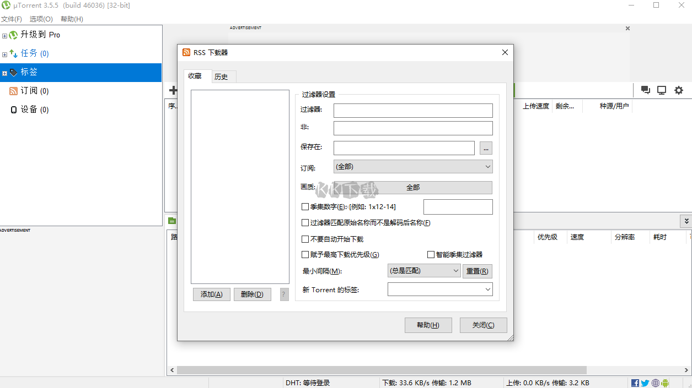Expand the 标签 section in the sidebar

[x=4, y=72]
